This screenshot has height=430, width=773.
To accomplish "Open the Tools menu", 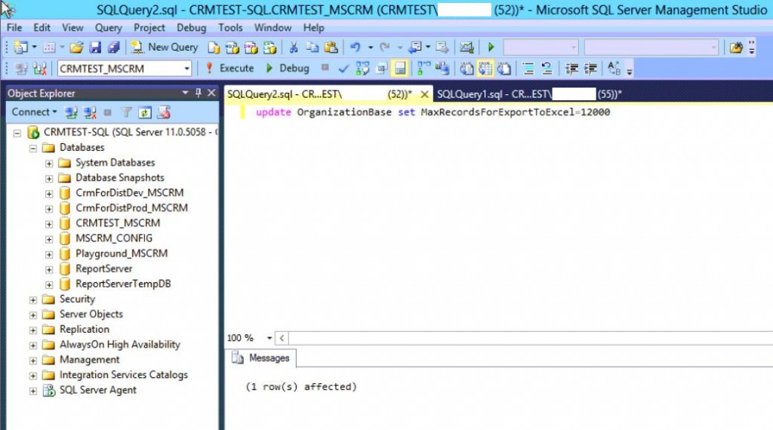I will click(x=230, y=28).
